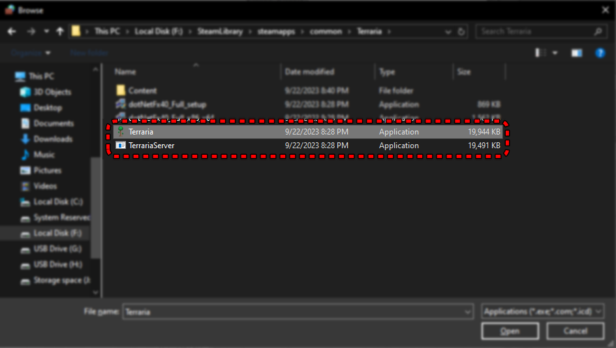
Task: Click Content folder date 8:40 PM
Action: click(316, 91)
